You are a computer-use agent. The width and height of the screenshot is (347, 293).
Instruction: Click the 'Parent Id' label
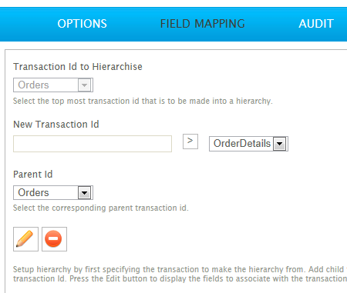(x=33, y=175)
